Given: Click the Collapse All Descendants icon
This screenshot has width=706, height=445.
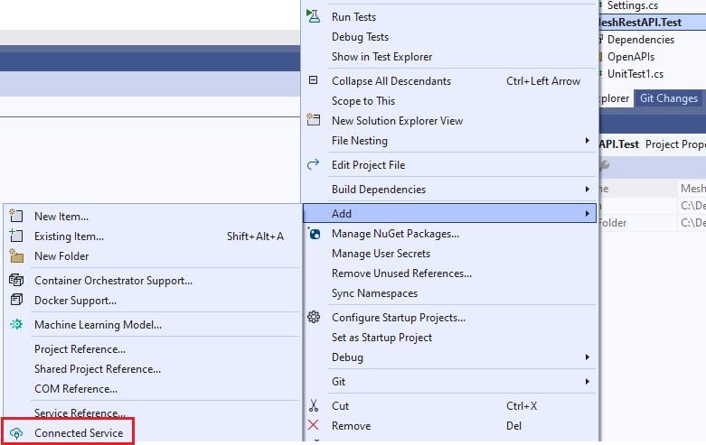Looking at the screenshot, I should click(314, 80).
